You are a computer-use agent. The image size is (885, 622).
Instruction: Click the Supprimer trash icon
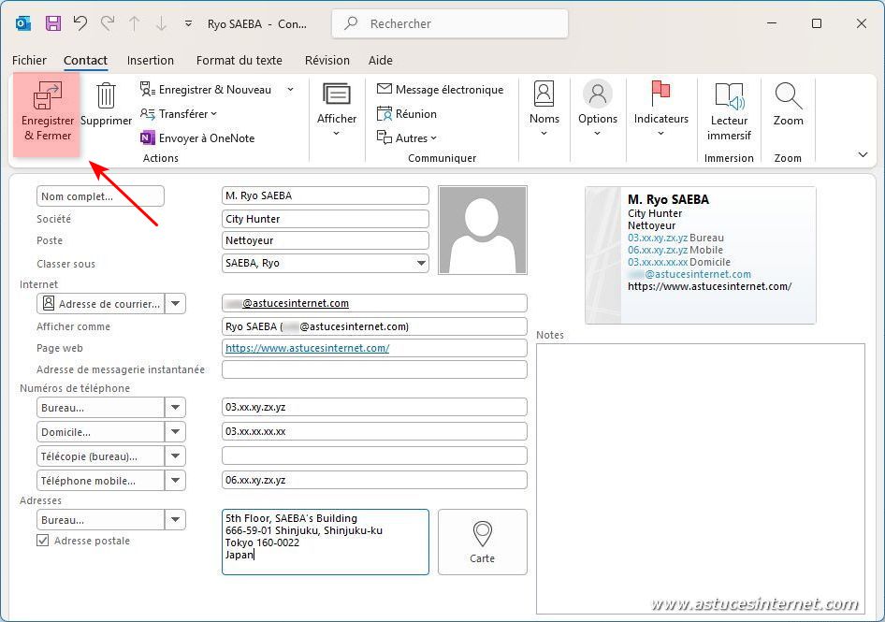pyautogui.click(x=106, y=96)
